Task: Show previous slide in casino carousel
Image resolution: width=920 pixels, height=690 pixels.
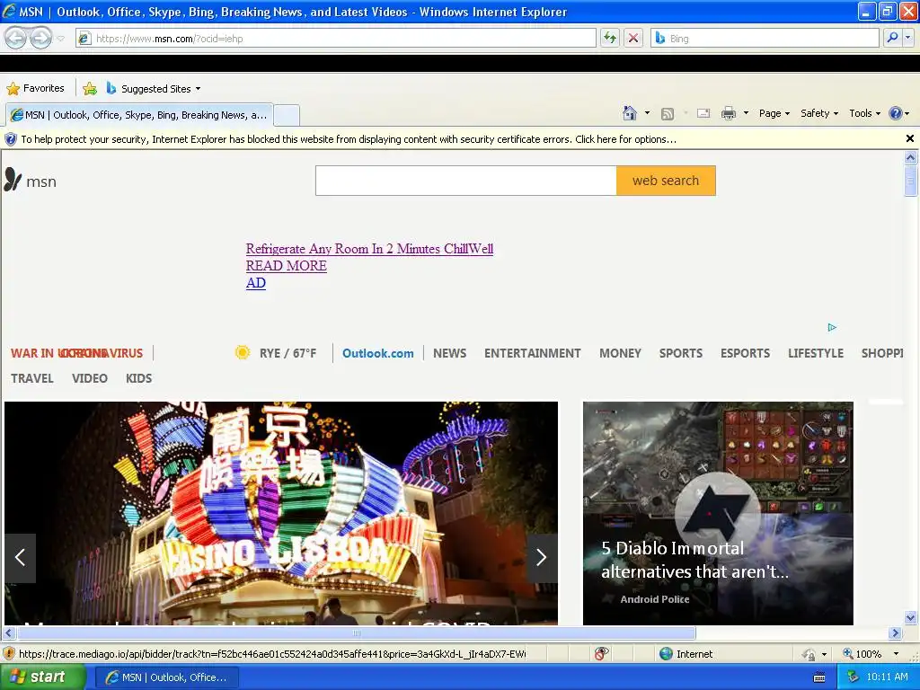Action: pyautogui.click(x=21, y=558)
